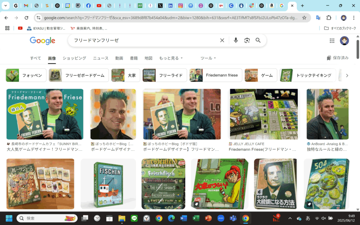Filter images by ゲーム chip
The image size is (360, 225).
261,75
